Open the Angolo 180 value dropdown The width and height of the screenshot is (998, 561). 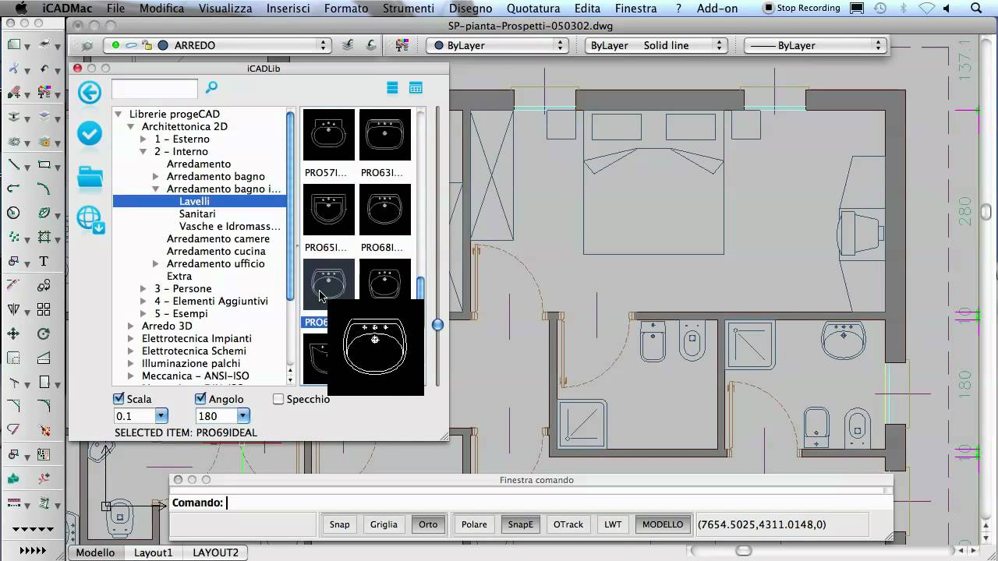pyautogui.click(x=243, y=416)
